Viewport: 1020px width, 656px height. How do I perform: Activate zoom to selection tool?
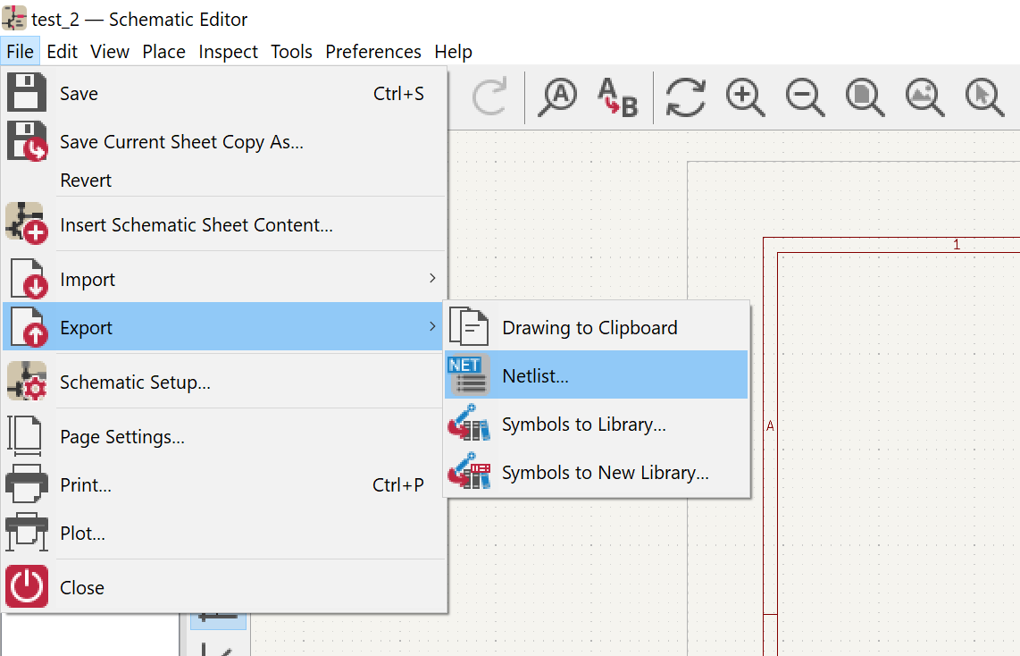(x=984, y=97)
